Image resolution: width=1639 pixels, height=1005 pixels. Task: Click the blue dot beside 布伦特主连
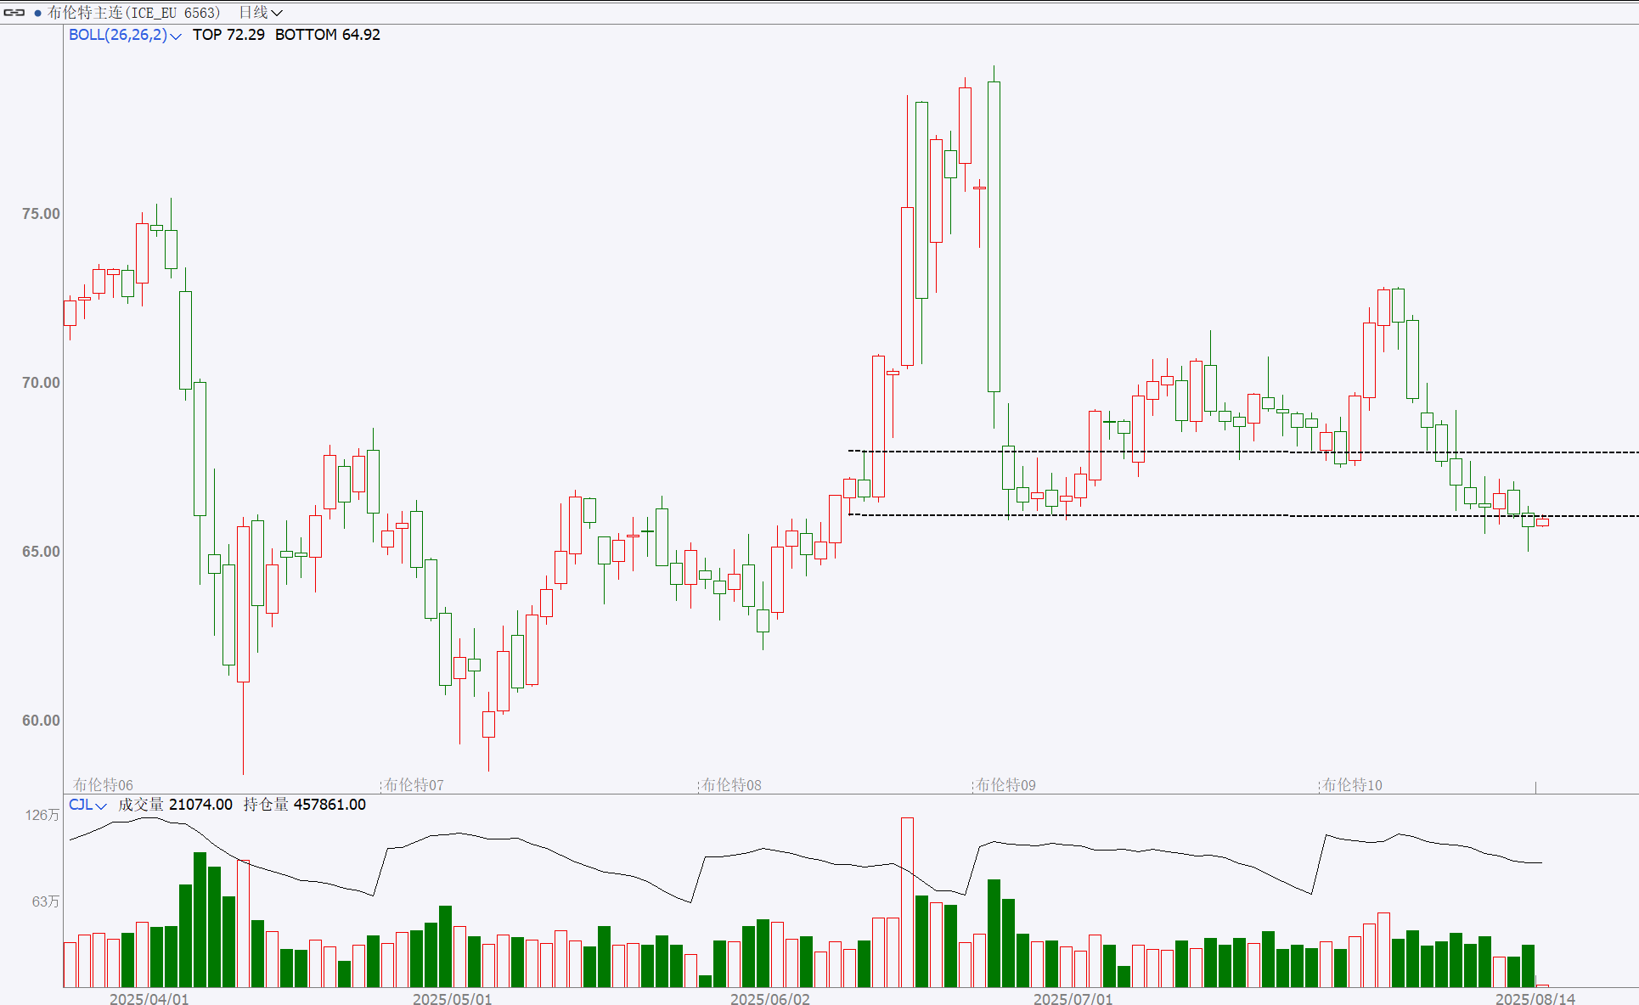[x=37, y=13]
